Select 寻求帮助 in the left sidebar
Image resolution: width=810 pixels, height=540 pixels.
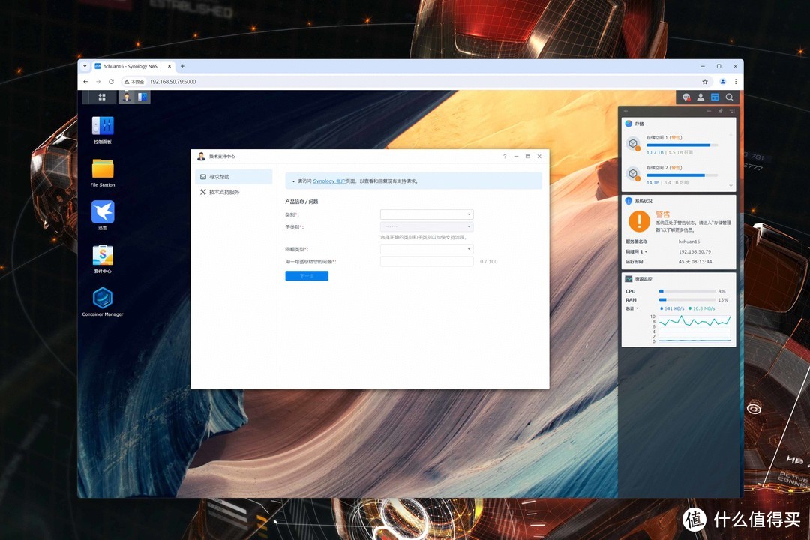click(x=219, y=177)
